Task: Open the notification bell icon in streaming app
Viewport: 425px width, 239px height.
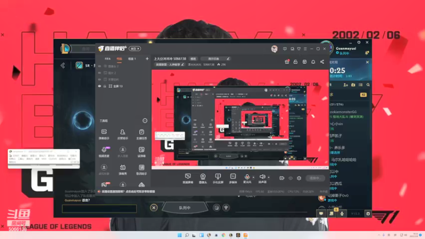Action: point(313,62)
